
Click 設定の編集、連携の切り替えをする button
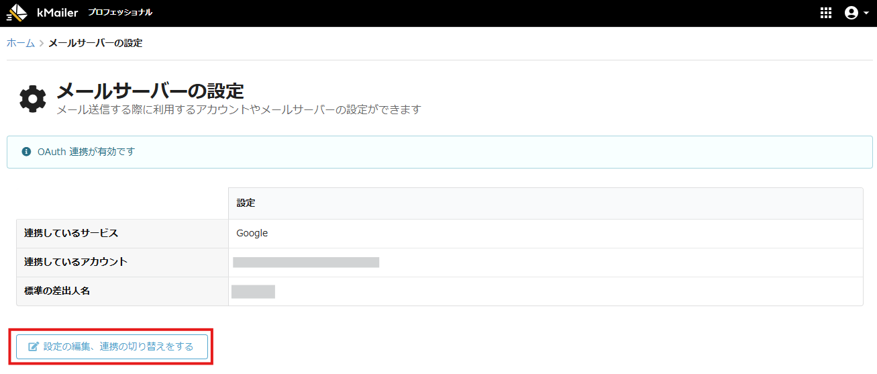click(x=112, y=347)
